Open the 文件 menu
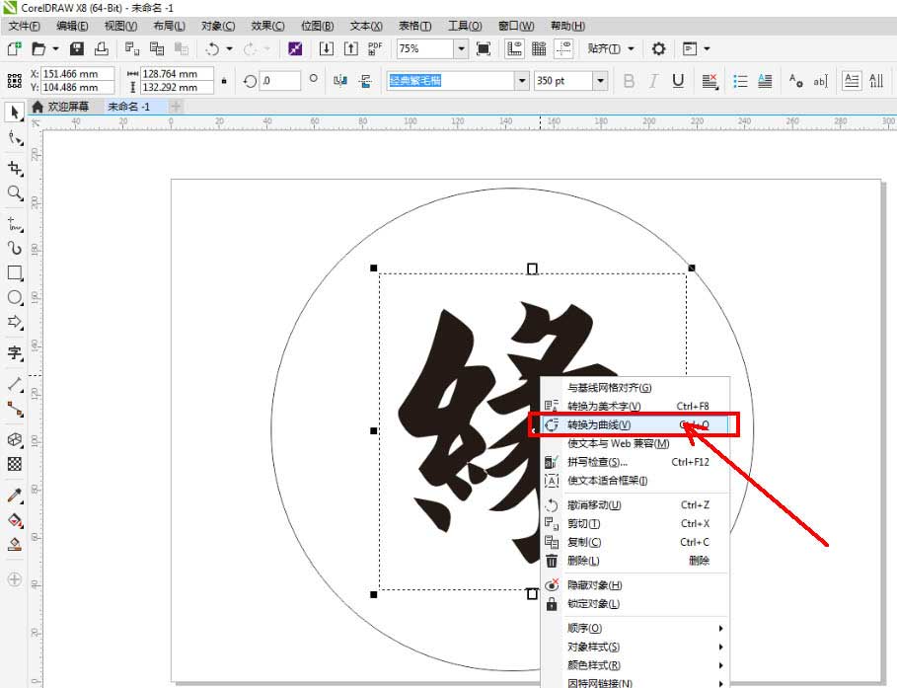Image resolution: width=897 pixels, height=688 pixels. [x=24, y=26]
